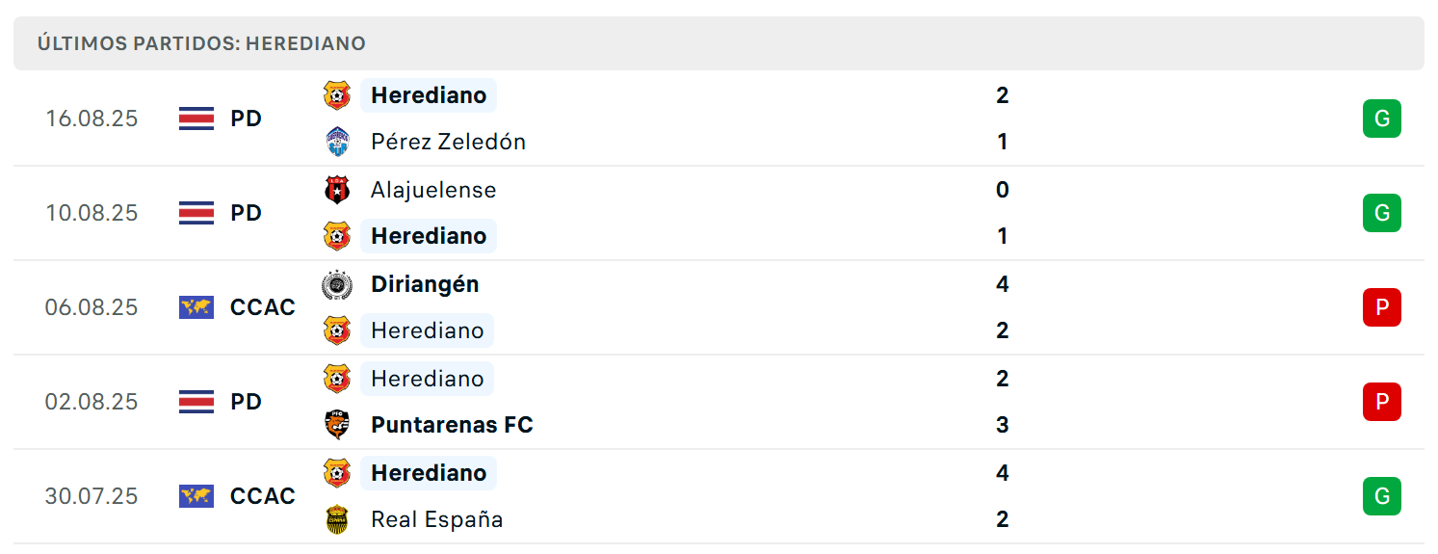The width and height of the screenshot is (1438, 554).
Task: Click the green G badge for the 30.07.25 match
Action: tap(1381, 496)
